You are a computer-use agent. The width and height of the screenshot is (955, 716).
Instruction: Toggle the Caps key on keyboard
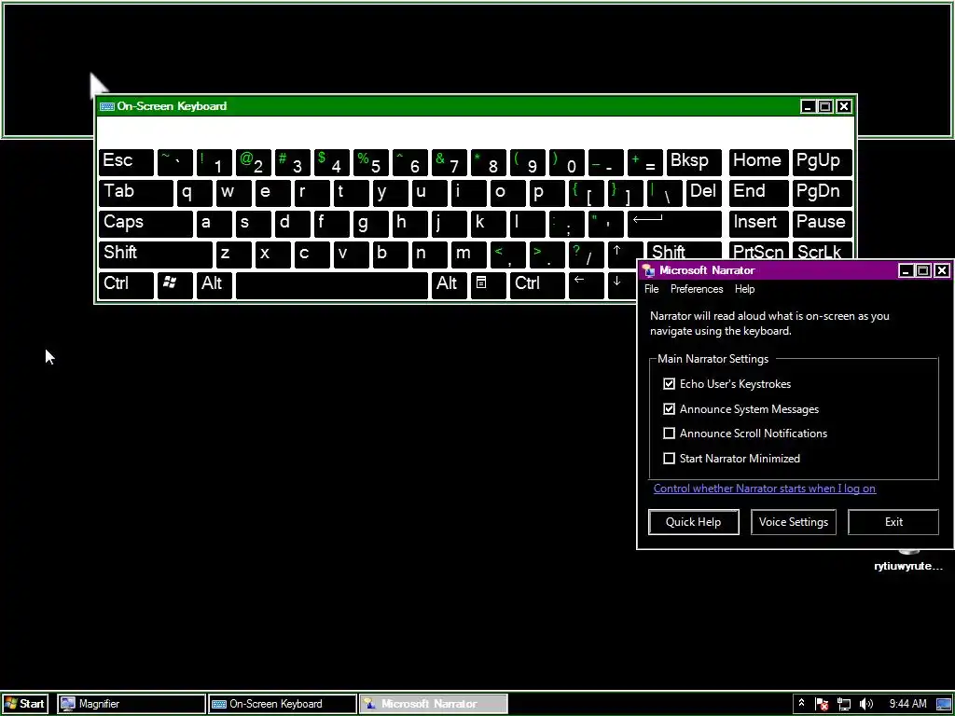[x=145, y=224]
